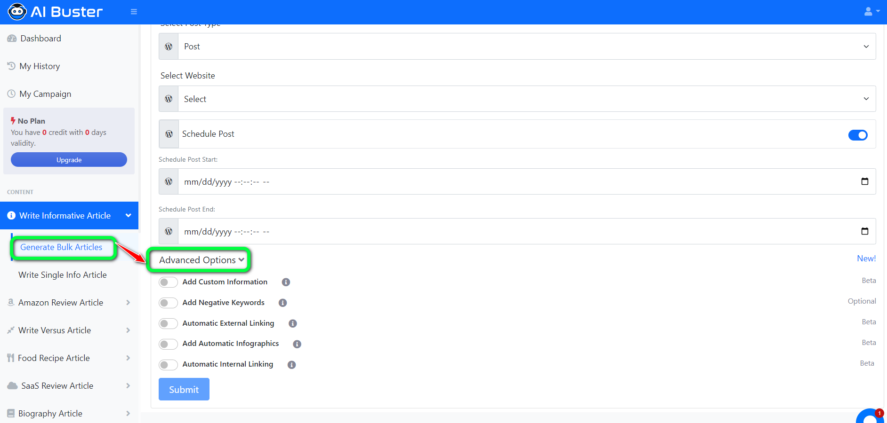The image size is (887, 423).
Task: Expand Amazon Review Article submenu
Action: pos(128,302)
